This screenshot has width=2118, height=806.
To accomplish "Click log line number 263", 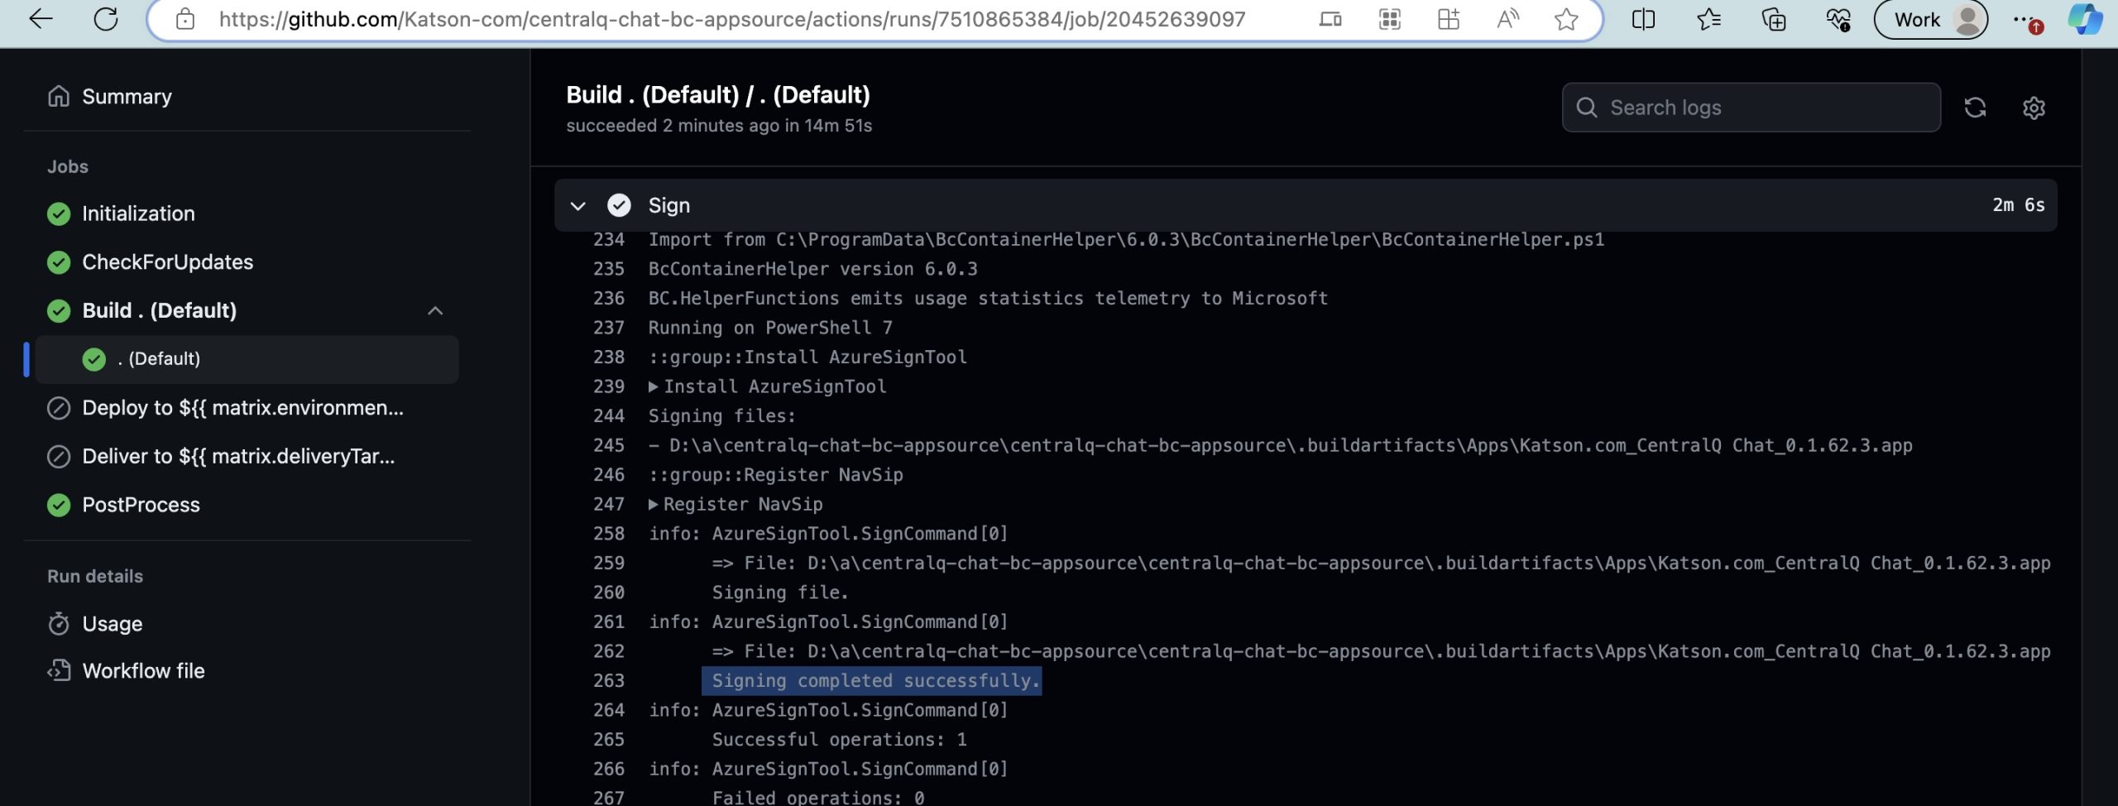I will coord(609,681).
